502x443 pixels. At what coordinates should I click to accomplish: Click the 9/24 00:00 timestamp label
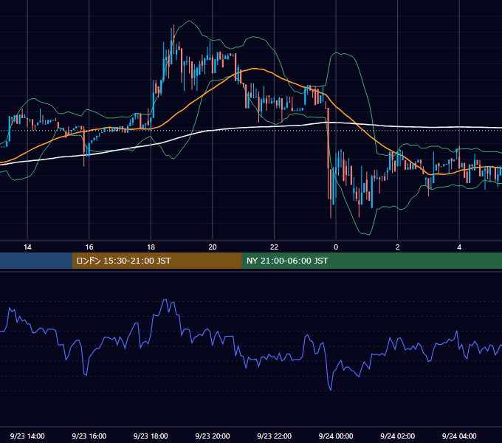tap(336, 436)
